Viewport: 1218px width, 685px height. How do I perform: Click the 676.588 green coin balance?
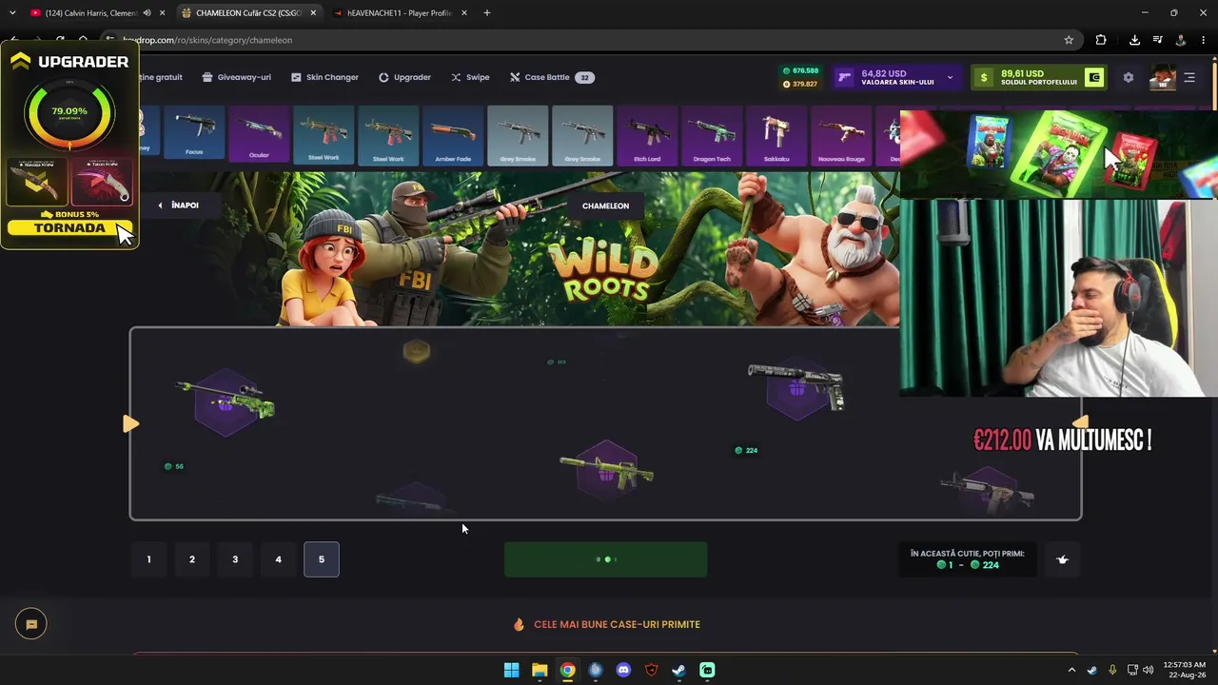click(x=799, y=70)
